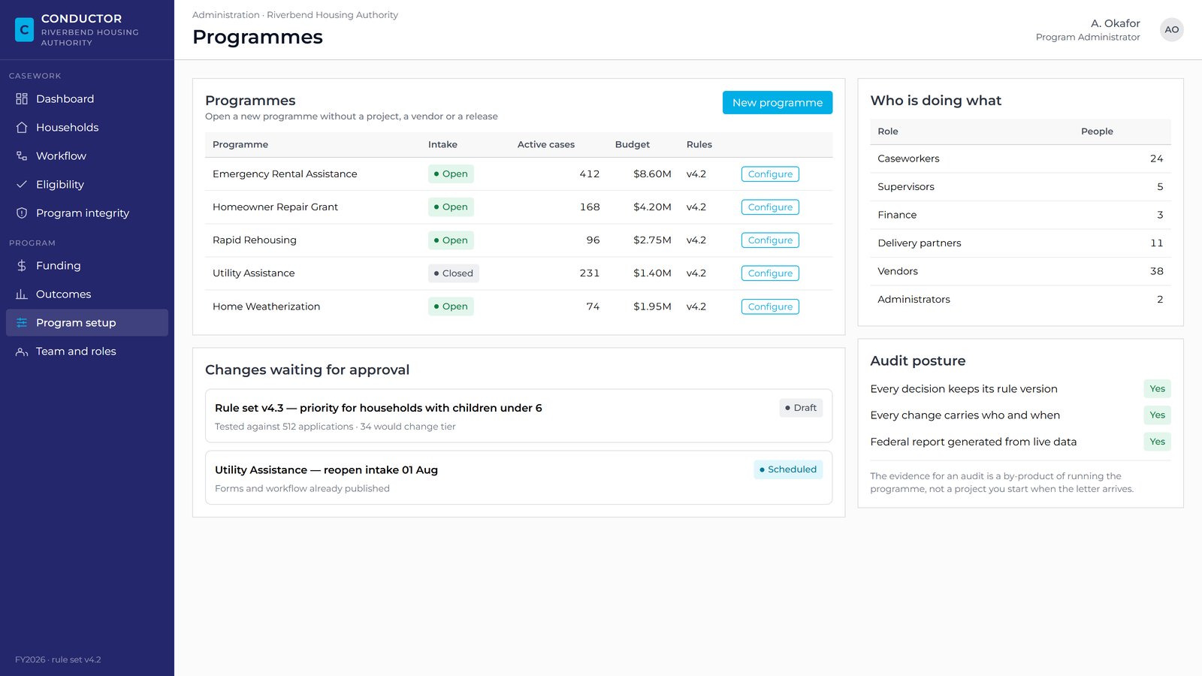Click the Conductor logo icon
This screenshot has height=676, width=1202.
[x=24, y=29]
